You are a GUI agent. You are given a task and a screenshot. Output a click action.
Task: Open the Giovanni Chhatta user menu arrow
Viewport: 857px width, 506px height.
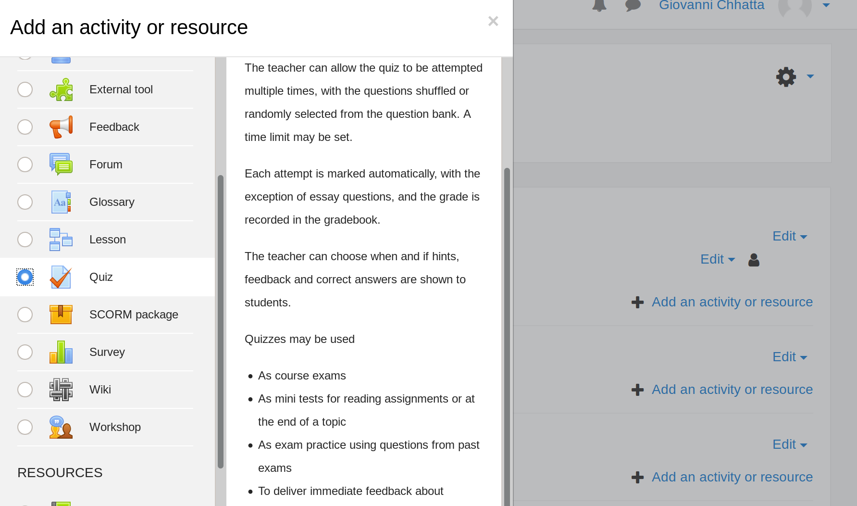(x=826, y=5)
